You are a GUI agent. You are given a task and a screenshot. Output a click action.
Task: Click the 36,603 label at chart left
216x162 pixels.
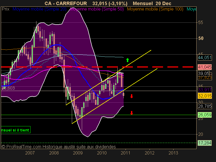pos(8,88)
